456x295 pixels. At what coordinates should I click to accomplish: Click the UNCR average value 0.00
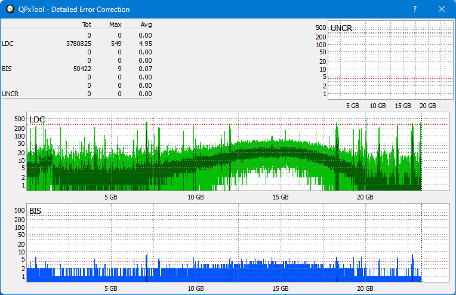pos(145,94)
